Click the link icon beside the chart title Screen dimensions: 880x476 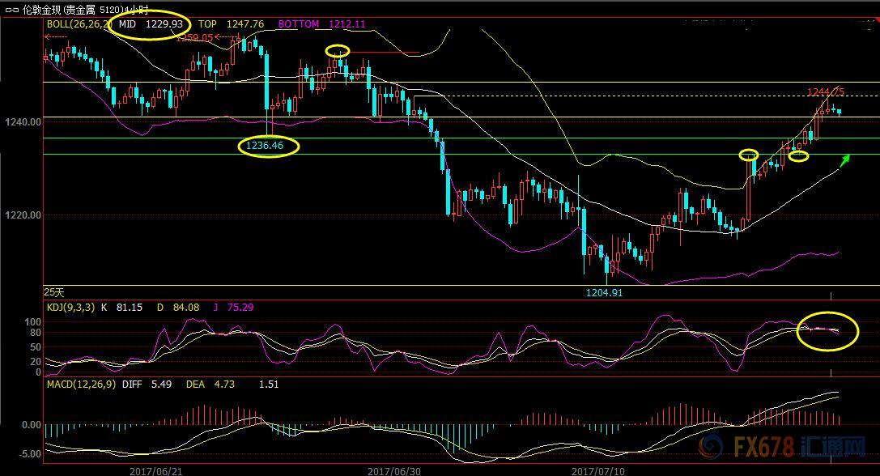11,9
